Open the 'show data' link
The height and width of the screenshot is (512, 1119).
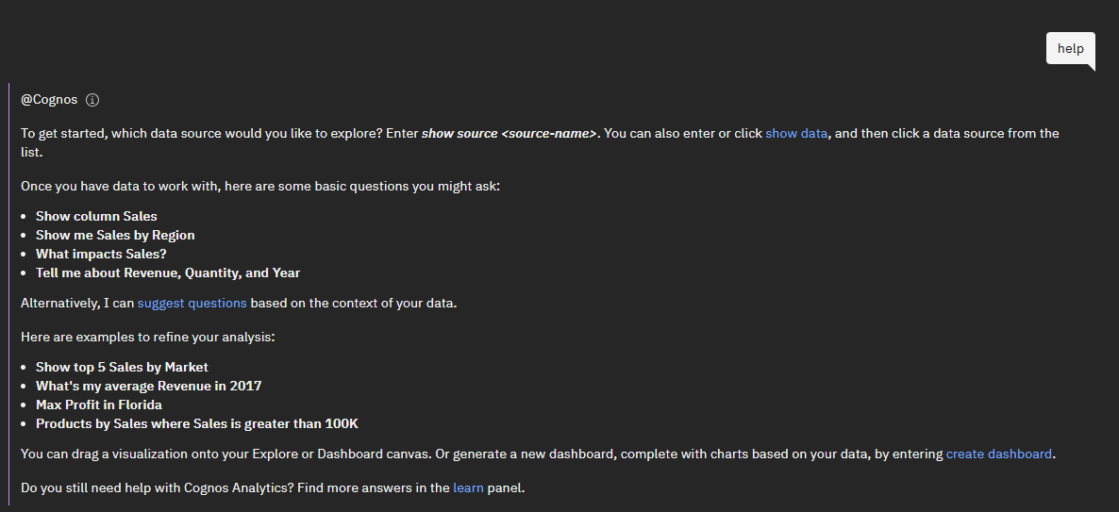[796, 133]
